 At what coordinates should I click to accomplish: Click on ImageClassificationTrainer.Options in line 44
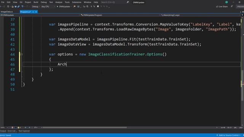(125, 54)
